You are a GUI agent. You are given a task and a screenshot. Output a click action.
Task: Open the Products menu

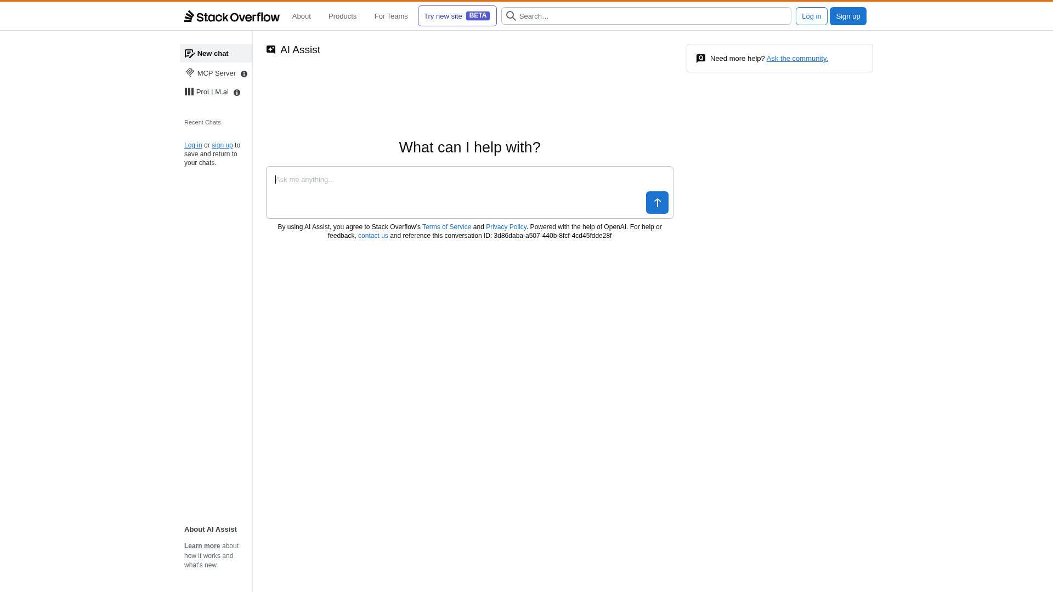[342, 16]
